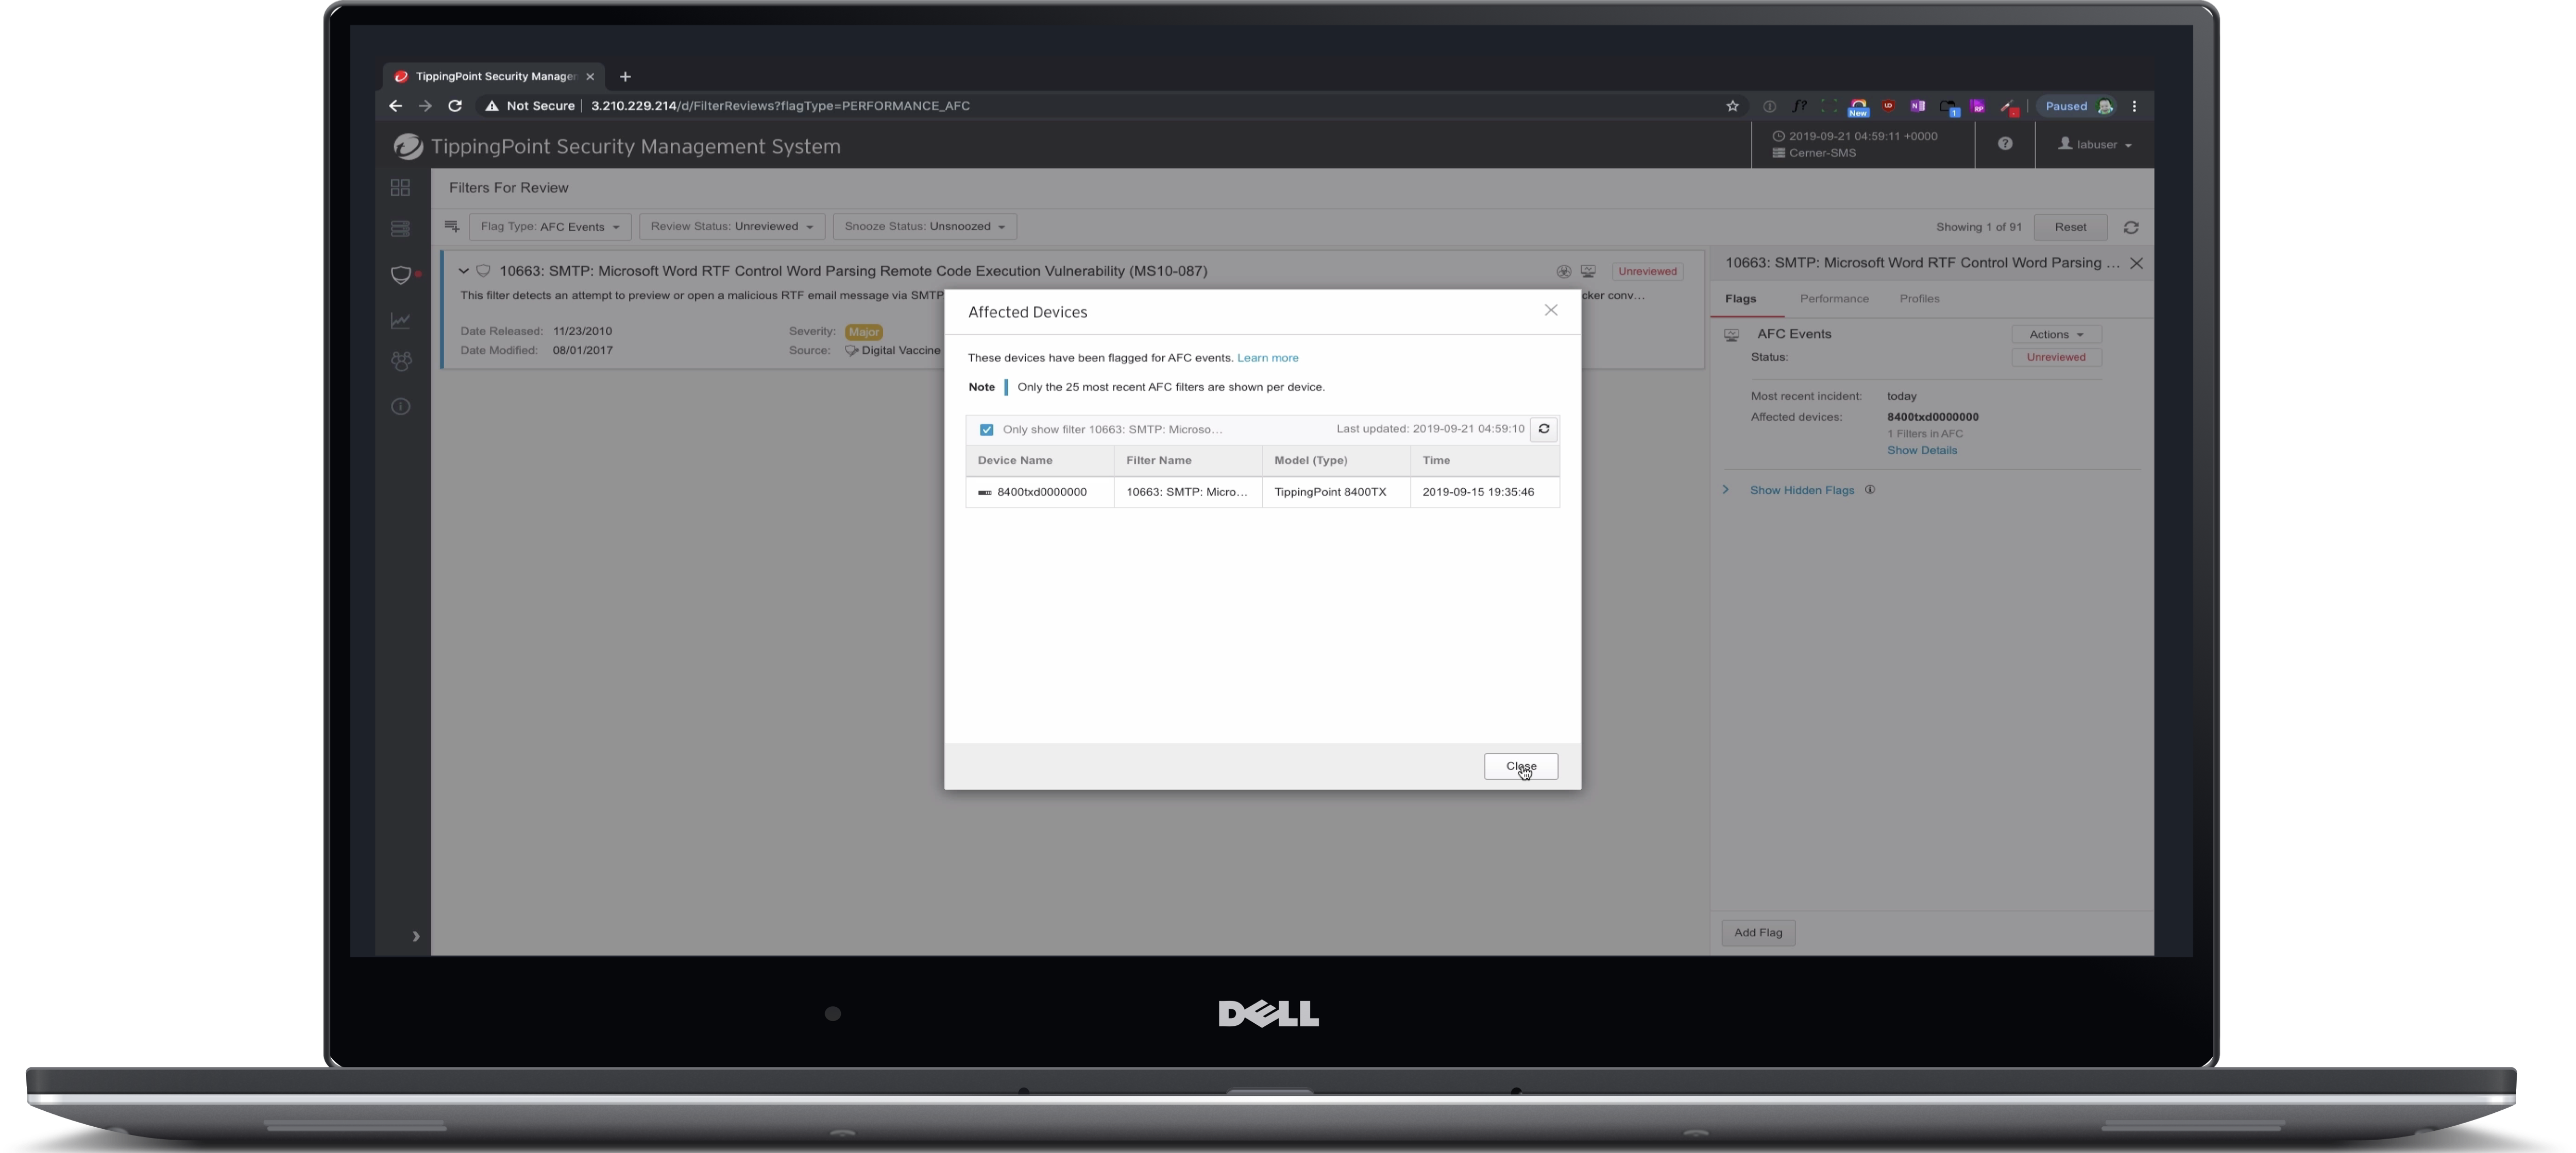
Task: Click the uBlock Origin extension icon
Action: [1888, 106]
